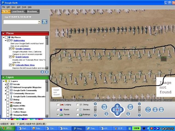Click the Google Campus link

[23, 49]
